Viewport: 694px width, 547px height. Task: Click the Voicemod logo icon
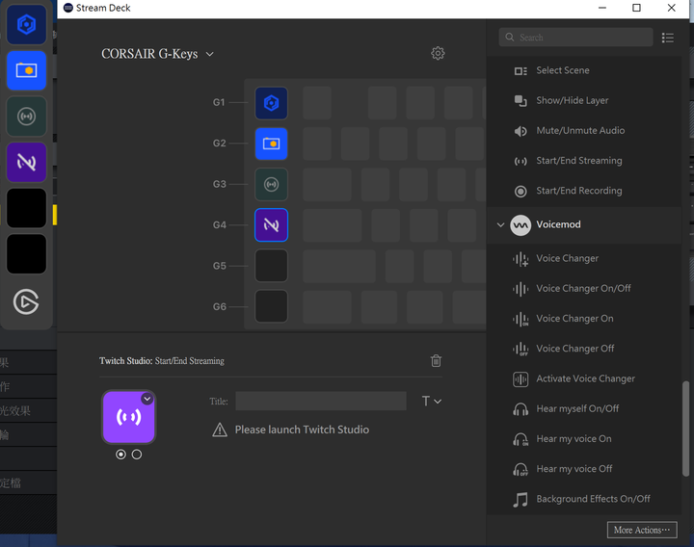[520, 225]
